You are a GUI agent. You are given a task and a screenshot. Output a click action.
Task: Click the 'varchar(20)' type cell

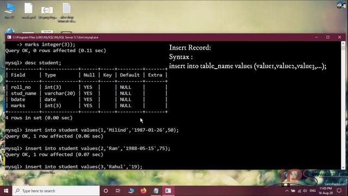coord(60,93)
